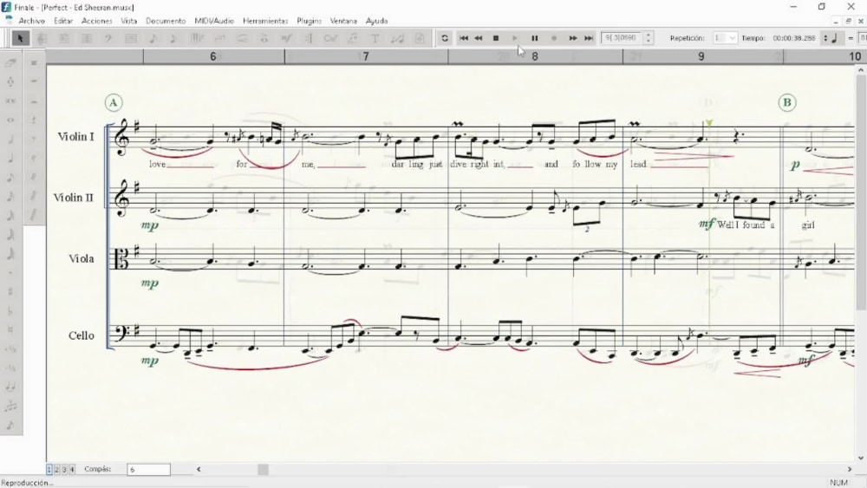Open the Acciones menu
The height and width of the screenshot is (488, 867).
tap(97, 21)
